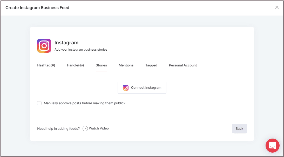Click the 'Need help in adding feeds?' text

58,128
